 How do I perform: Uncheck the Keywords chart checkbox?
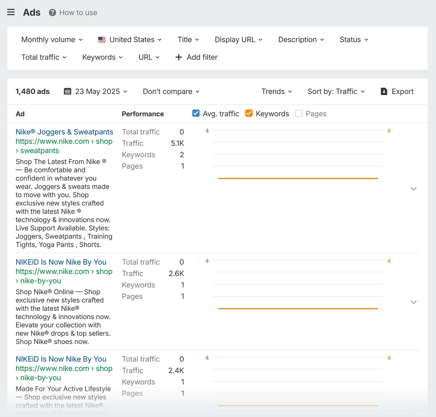[249, 113]
